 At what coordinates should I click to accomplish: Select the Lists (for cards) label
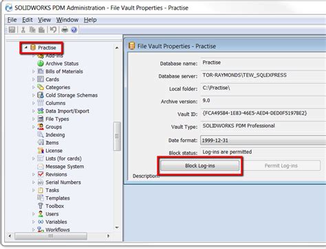[x=63, y=158]
